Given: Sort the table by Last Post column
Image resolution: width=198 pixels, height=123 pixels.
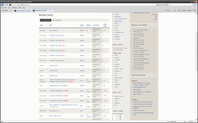Looking at the screenshot, I should [x=96, y=25].
